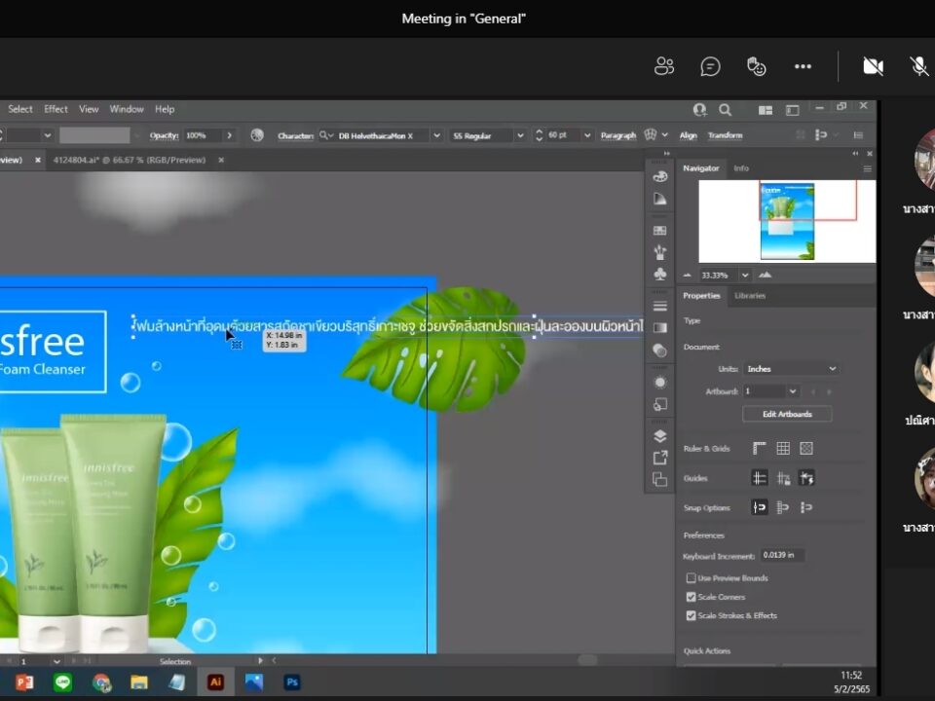
Task: Open the Appearance panel icon
Action: [660, 382]
